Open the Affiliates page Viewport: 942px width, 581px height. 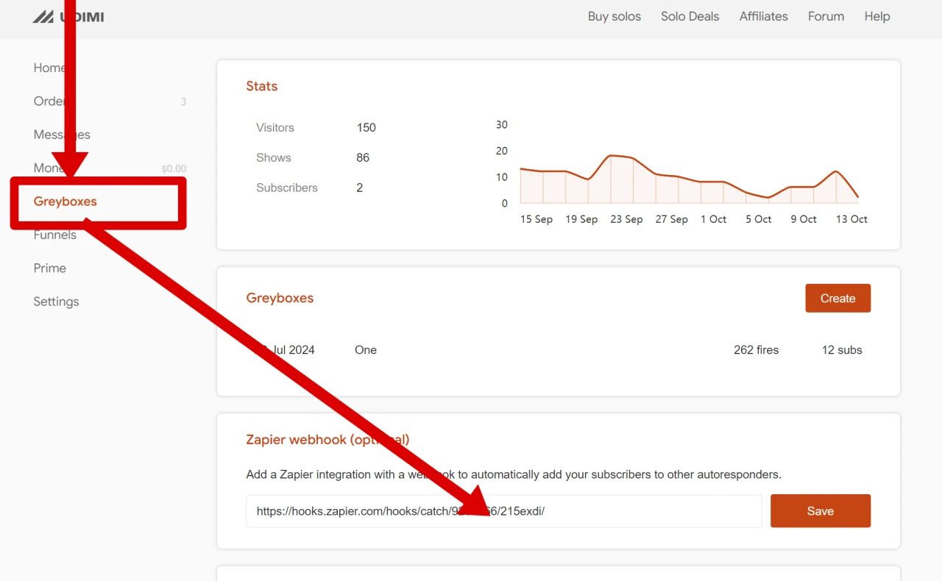pos(763,16)
